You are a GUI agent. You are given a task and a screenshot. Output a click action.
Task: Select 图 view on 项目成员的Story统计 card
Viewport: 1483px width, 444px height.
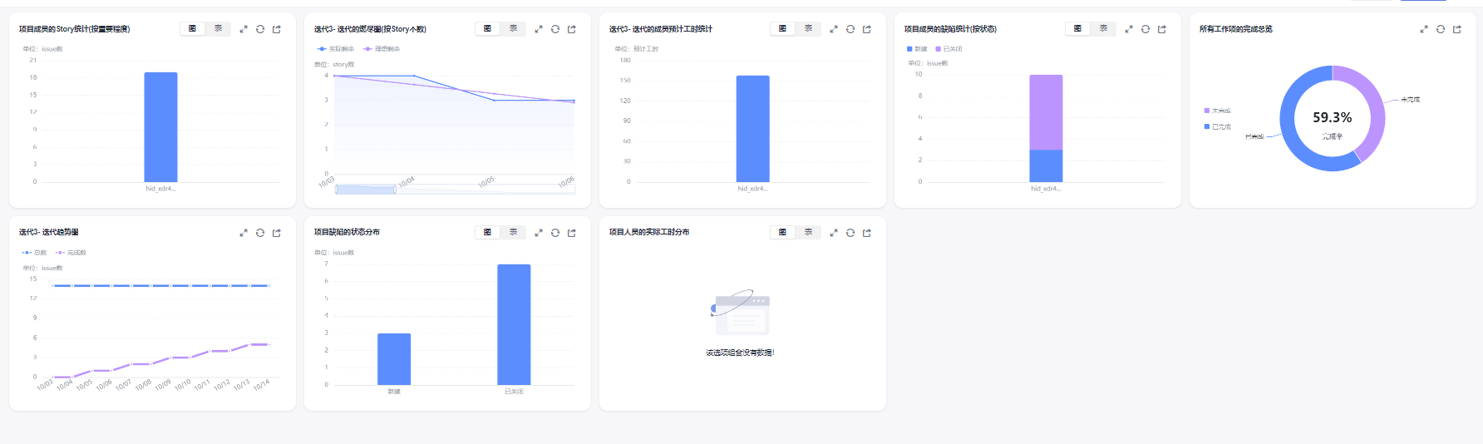[x=193, y=29]
